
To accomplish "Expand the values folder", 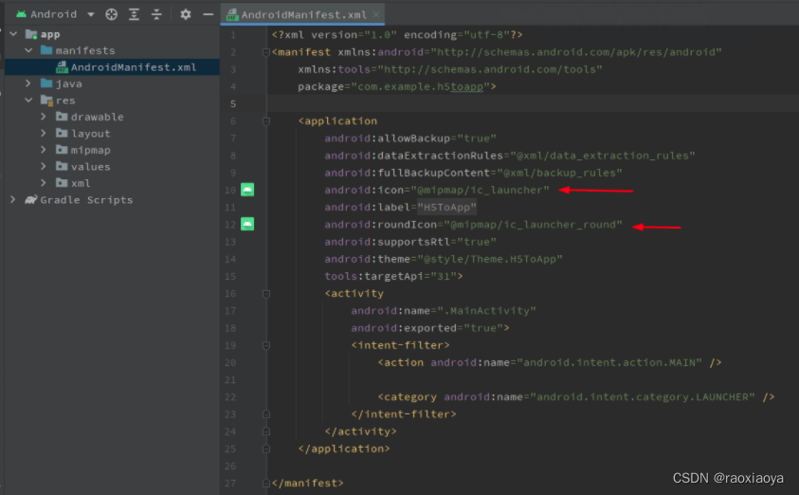I will click(x=44, y=166).
